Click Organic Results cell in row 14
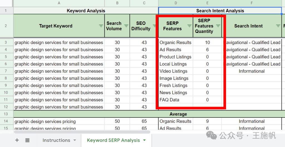 click(176, 121)
